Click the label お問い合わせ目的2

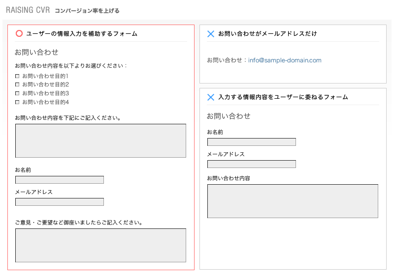(45, 84)
